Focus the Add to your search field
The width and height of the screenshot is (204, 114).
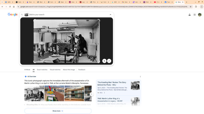(x=69, y=15)
